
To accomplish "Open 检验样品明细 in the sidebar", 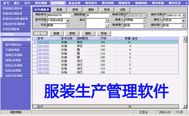I will point(17,76).
